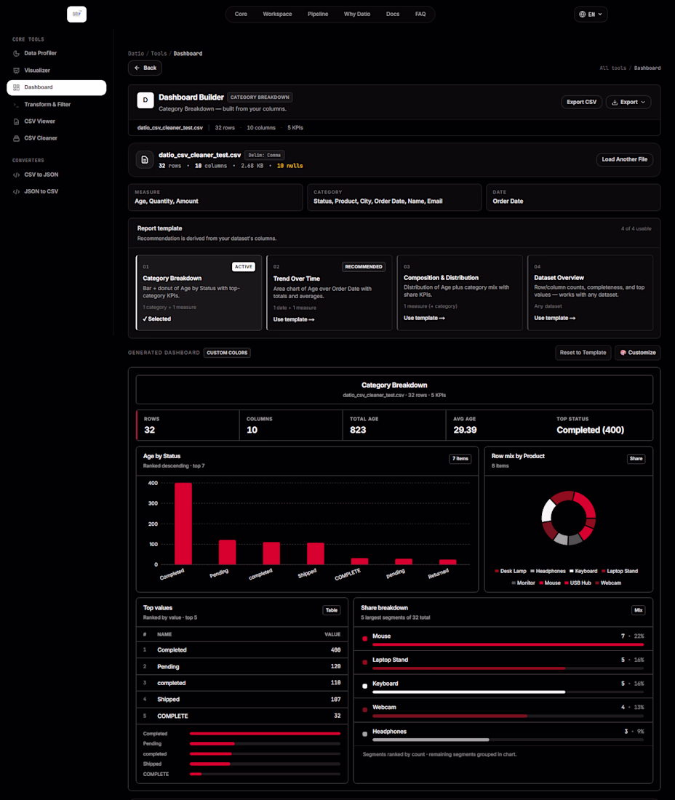Open the Why Datio page

coord(357,15)
